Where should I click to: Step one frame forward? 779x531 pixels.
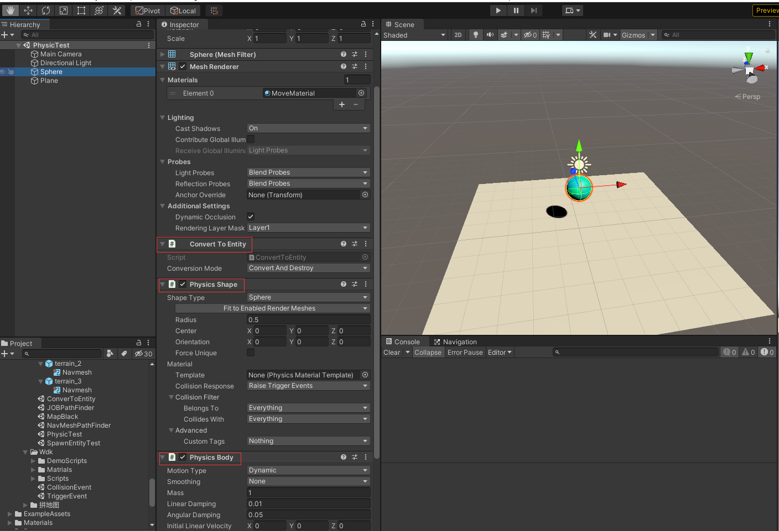click(533, 10)
